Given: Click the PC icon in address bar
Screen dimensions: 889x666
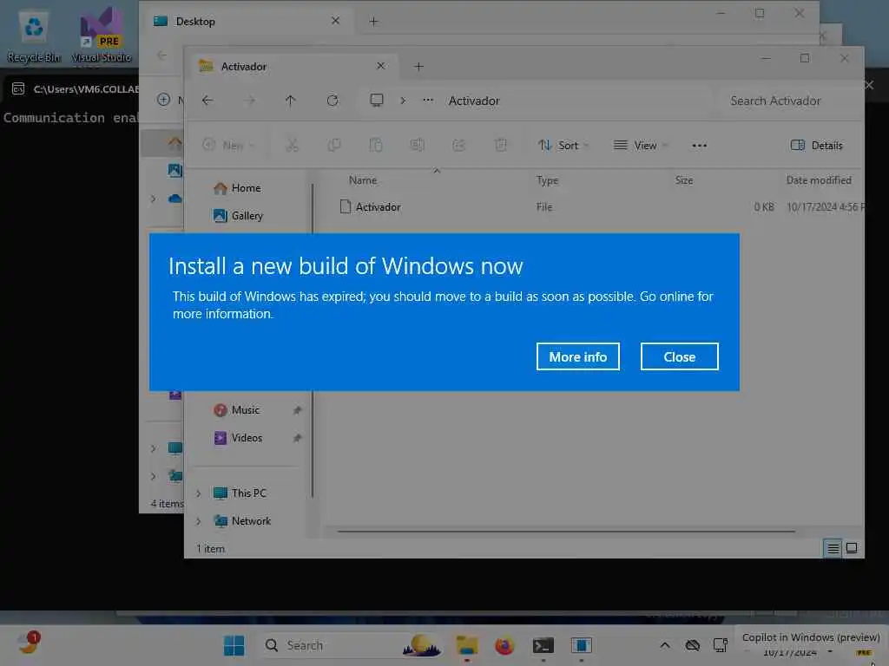Looking at the screenshot, I should 377,101.
